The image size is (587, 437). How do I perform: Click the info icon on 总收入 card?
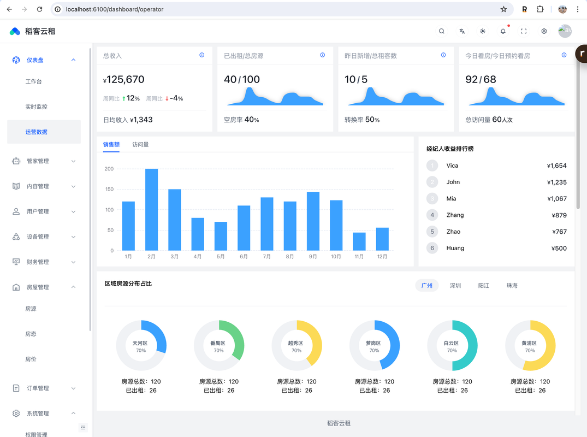[202, 55]
